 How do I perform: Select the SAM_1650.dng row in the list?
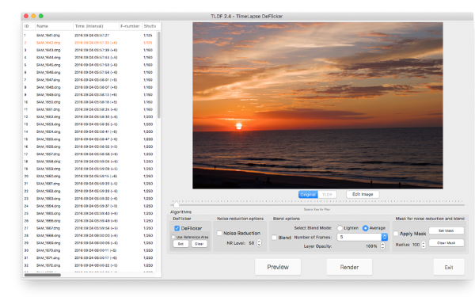[90, 102]
